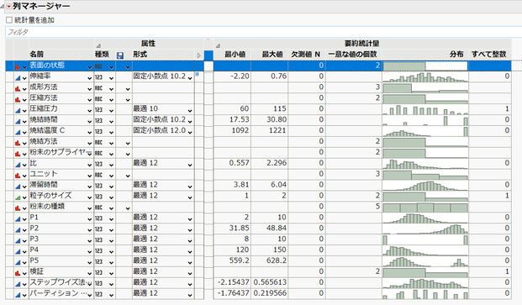Click the nominal icon for ユニット
Screen dimensions: 522x305
(x=18, y=176)
